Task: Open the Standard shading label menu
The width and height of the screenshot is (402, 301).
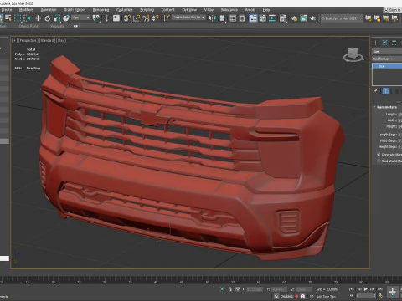Action: 47,40
